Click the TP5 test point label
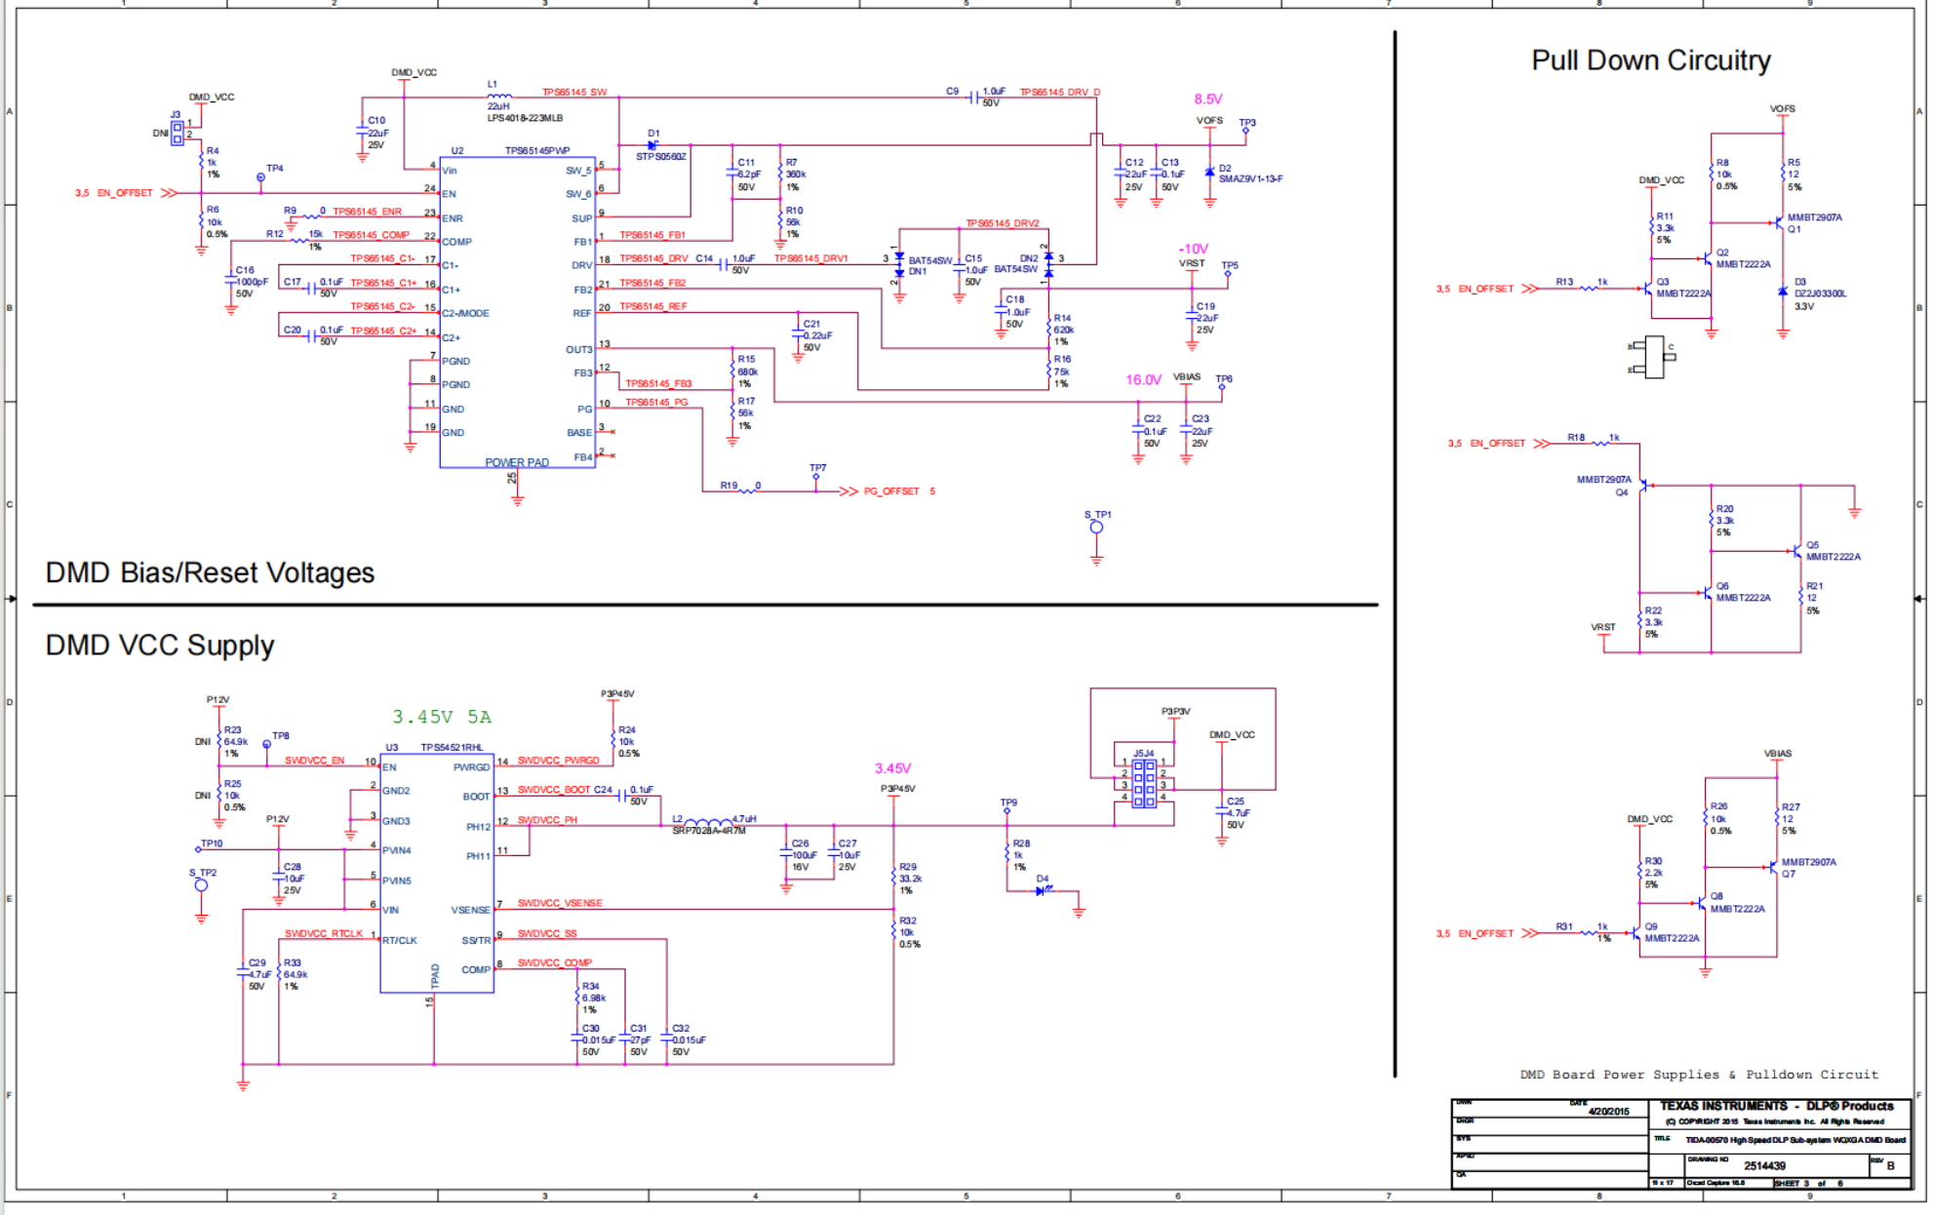Viewport: 1933px width, 1215px height. click(x=1230, y=265)
